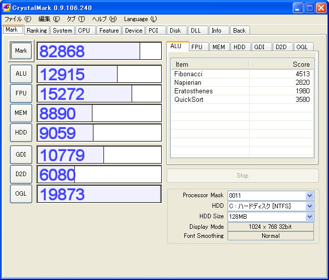The image size is (329, 280).
Task: Click the QuickSort score 3580
Action: click(x=302, y=99)
